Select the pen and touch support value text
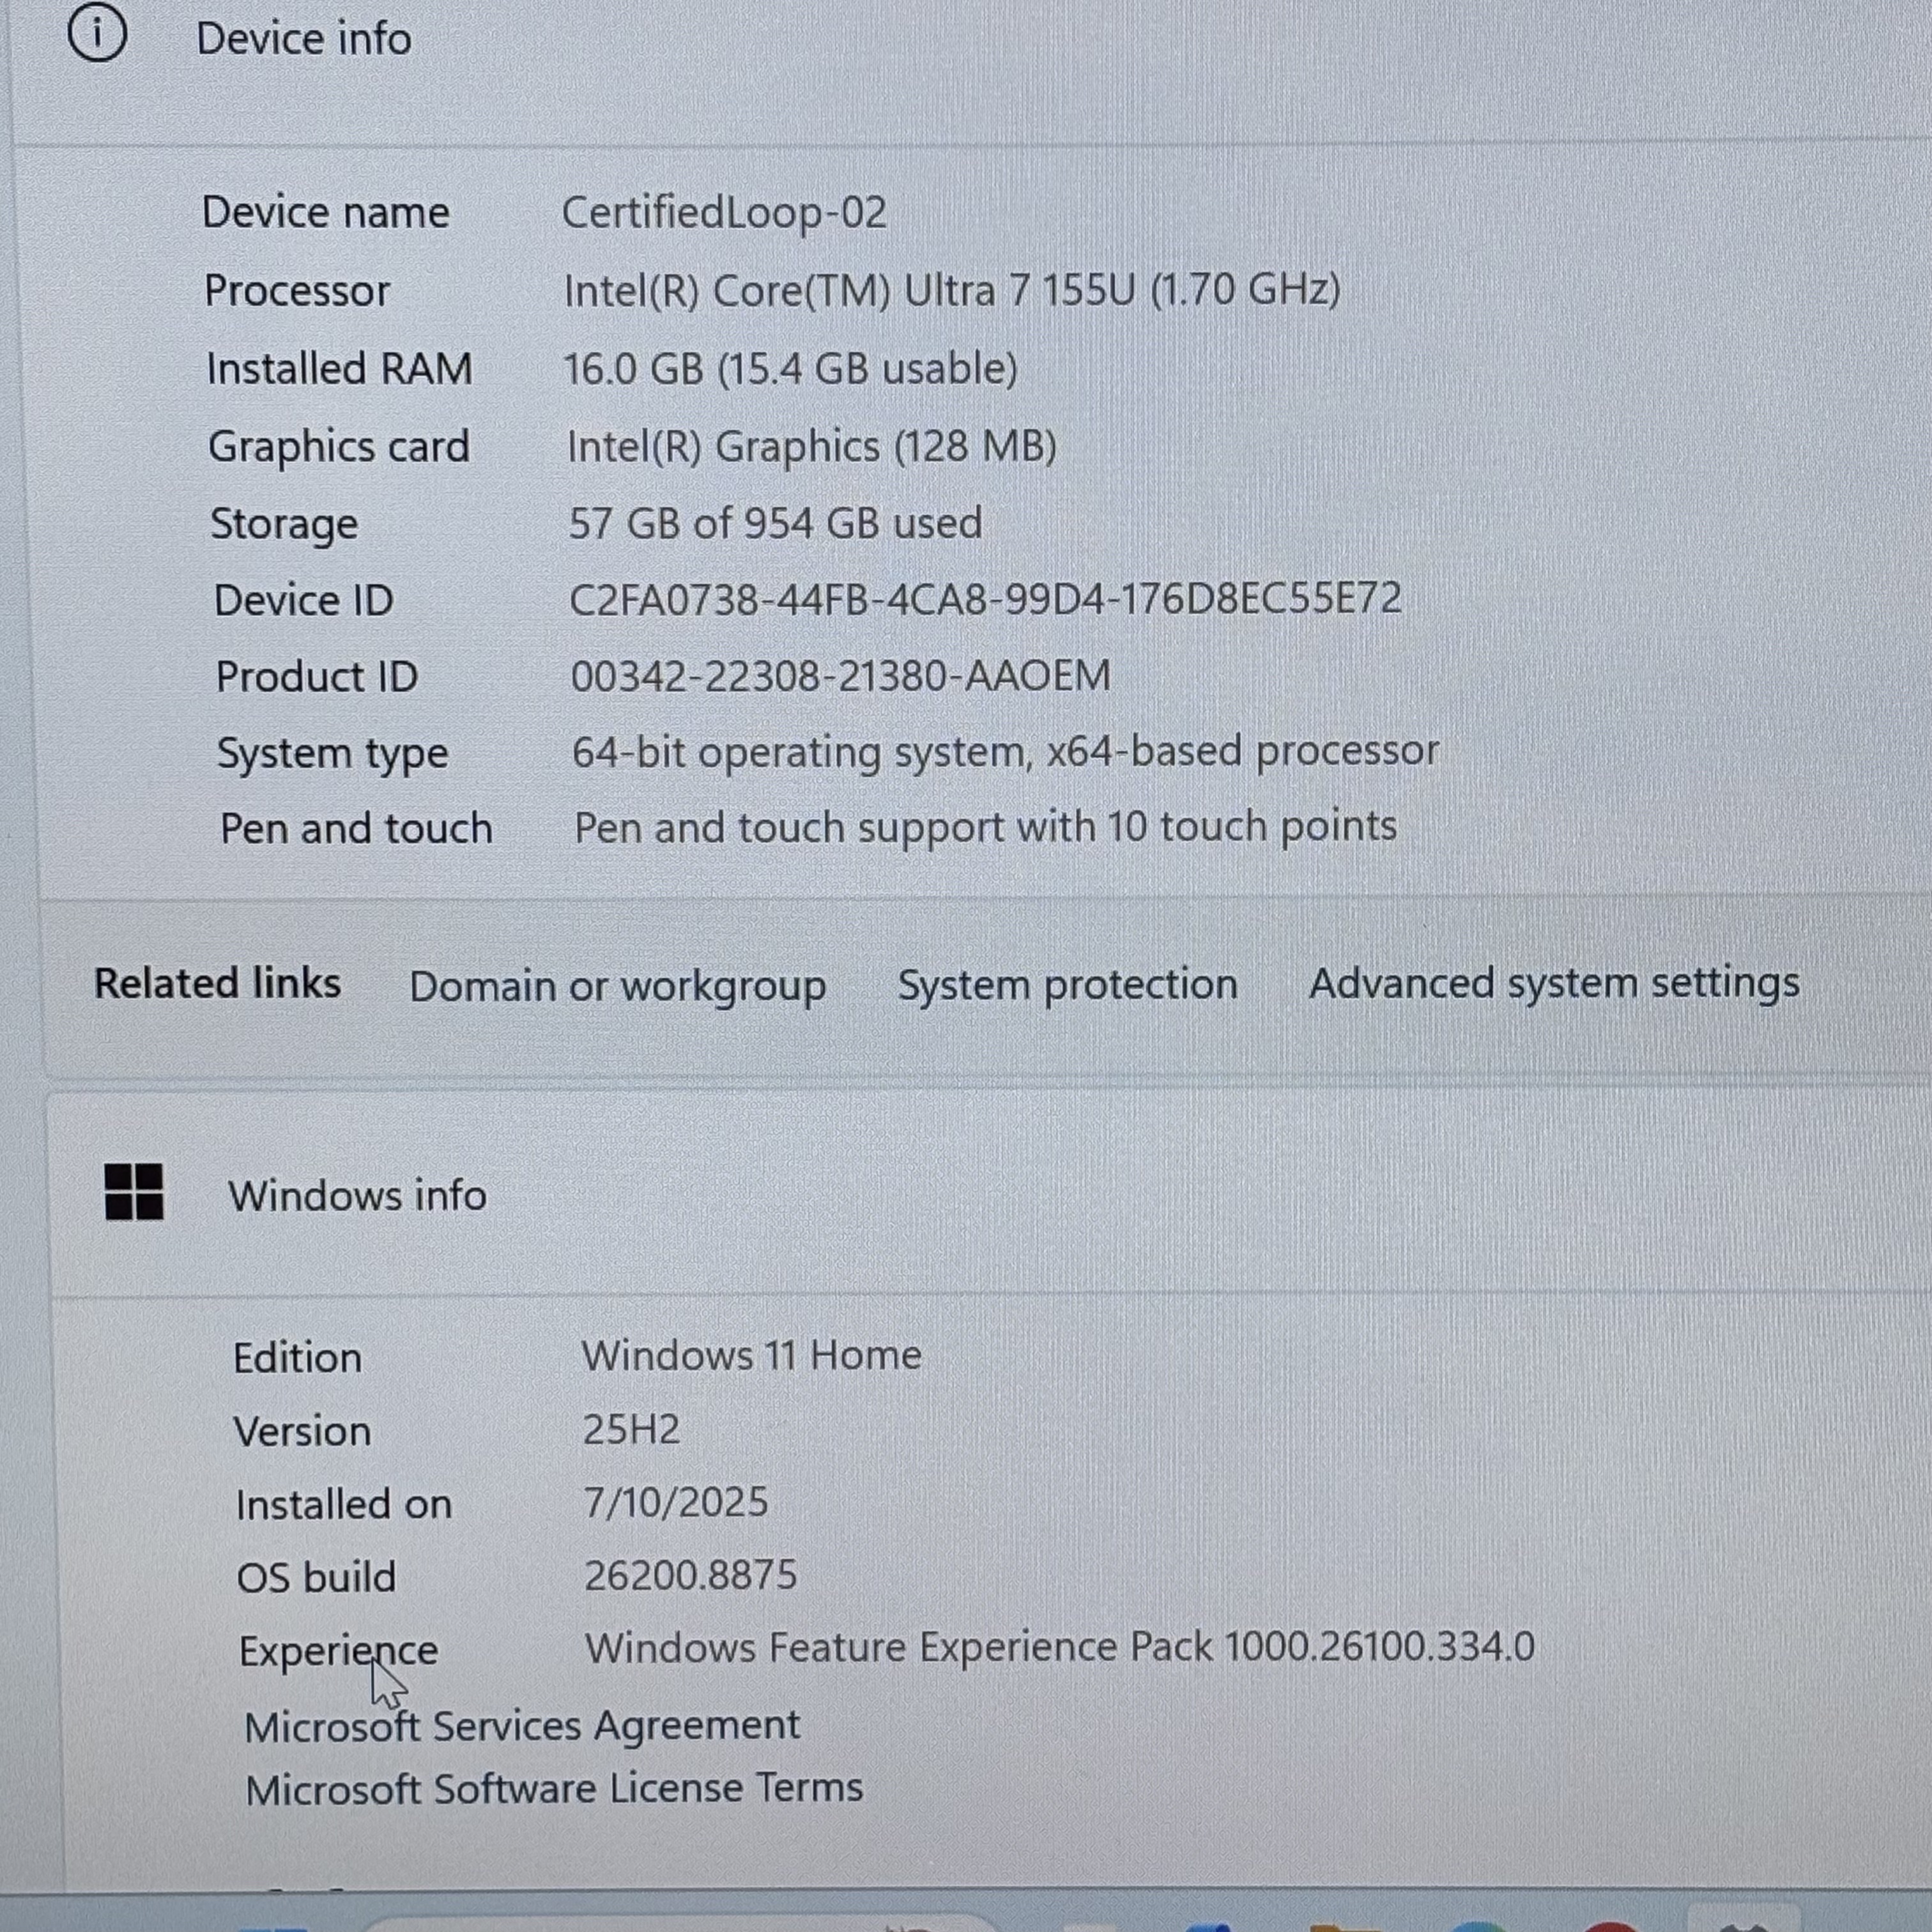The image size is (1932, 1932). click(986, 827)
